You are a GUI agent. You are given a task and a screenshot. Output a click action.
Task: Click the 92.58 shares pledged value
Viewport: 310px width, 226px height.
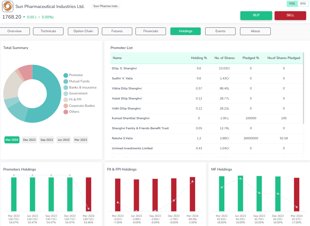coord(284,138)
